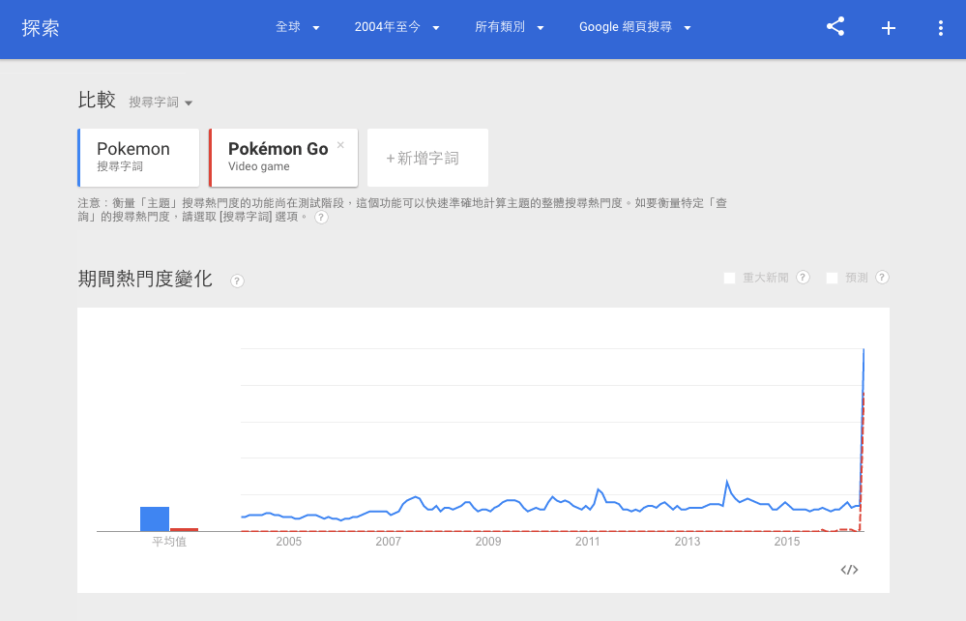This screenshot has width=966, height=621.
Task: Click the +新增字詞 add term box
Action: 427,157
